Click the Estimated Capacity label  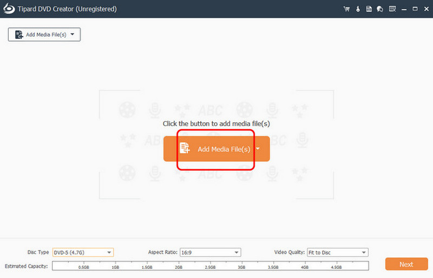[26, 266]
